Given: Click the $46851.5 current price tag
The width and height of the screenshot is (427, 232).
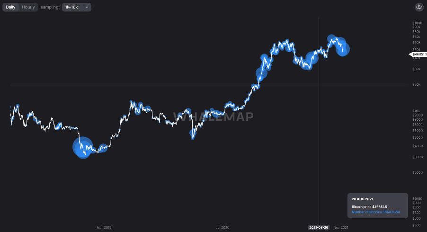Looking at the screenshot, I should [x=419, y=54].
